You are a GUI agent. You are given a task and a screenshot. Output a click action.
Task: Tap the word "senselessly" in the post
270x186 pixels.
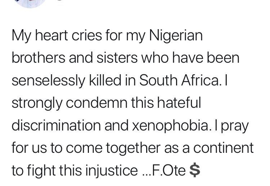pyautogui.click(x=48, y=81)
